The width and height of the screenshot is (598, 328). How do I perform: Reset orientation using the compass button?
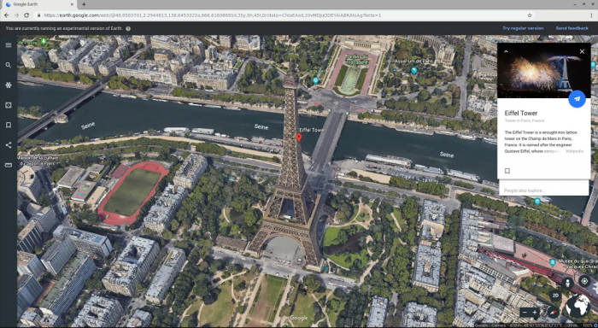click(x=554, y=312)
